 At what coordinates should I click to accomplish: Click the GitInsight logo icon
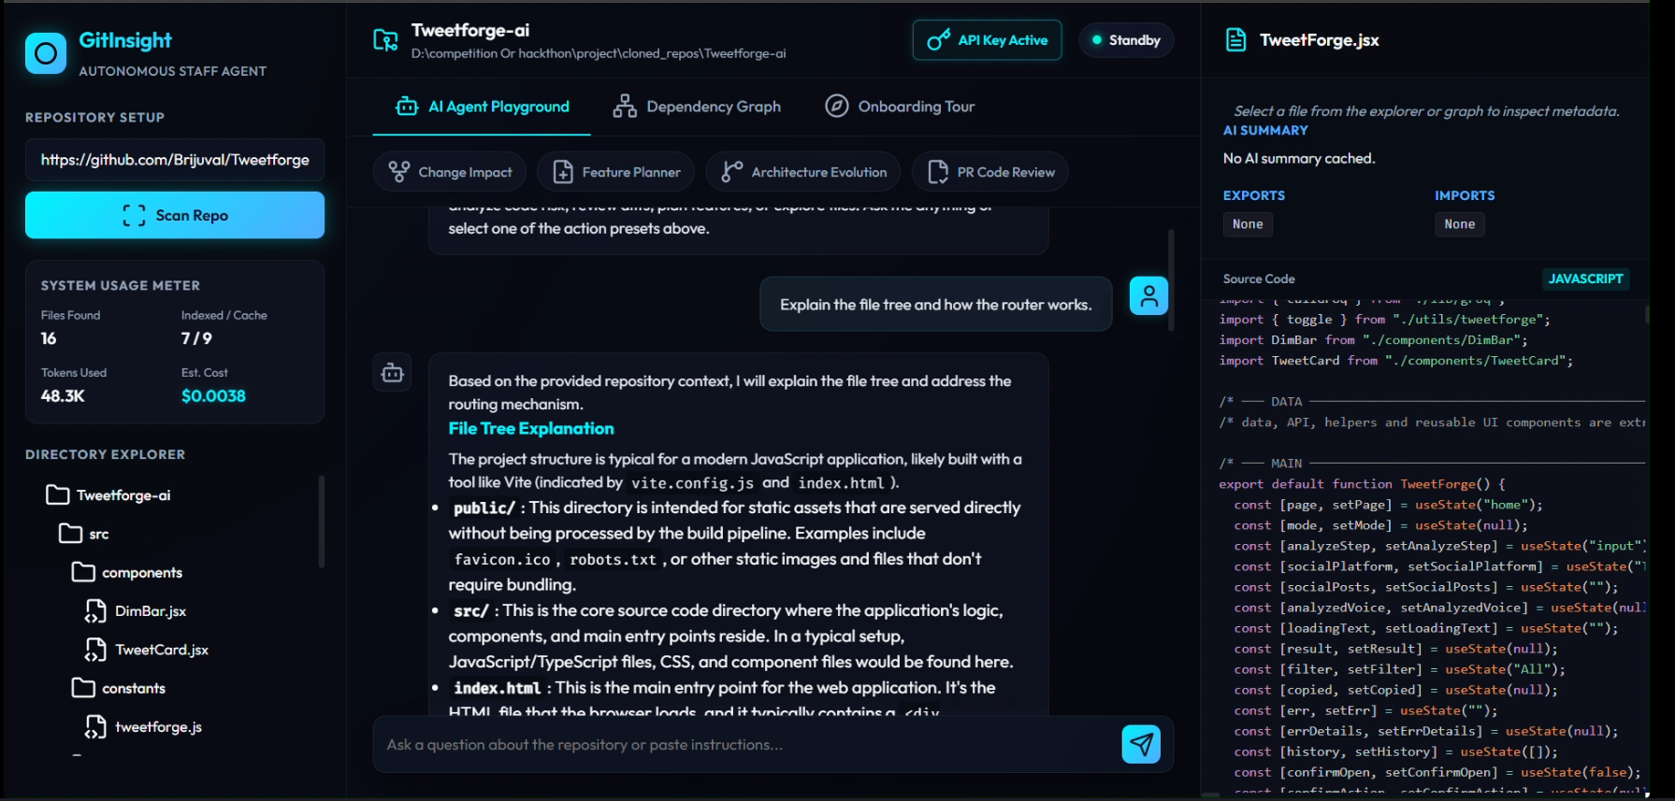coord(46,54)
